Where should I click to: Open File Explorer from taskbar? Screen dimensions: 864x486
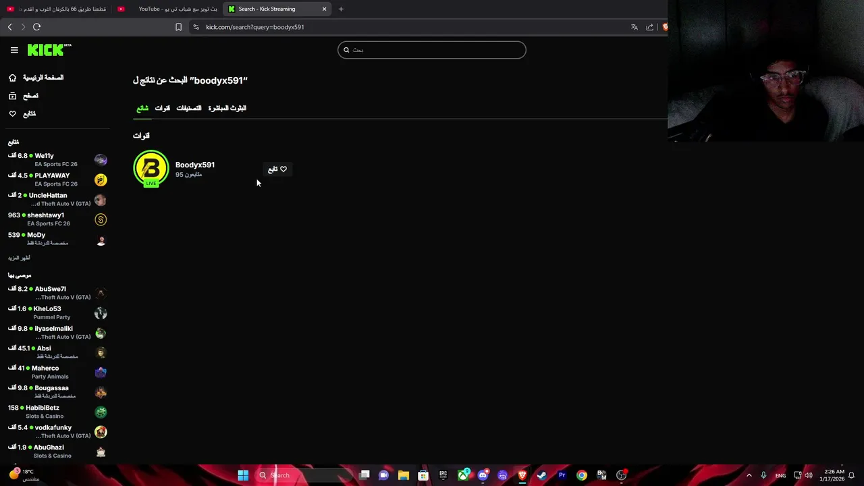(404, 475)
